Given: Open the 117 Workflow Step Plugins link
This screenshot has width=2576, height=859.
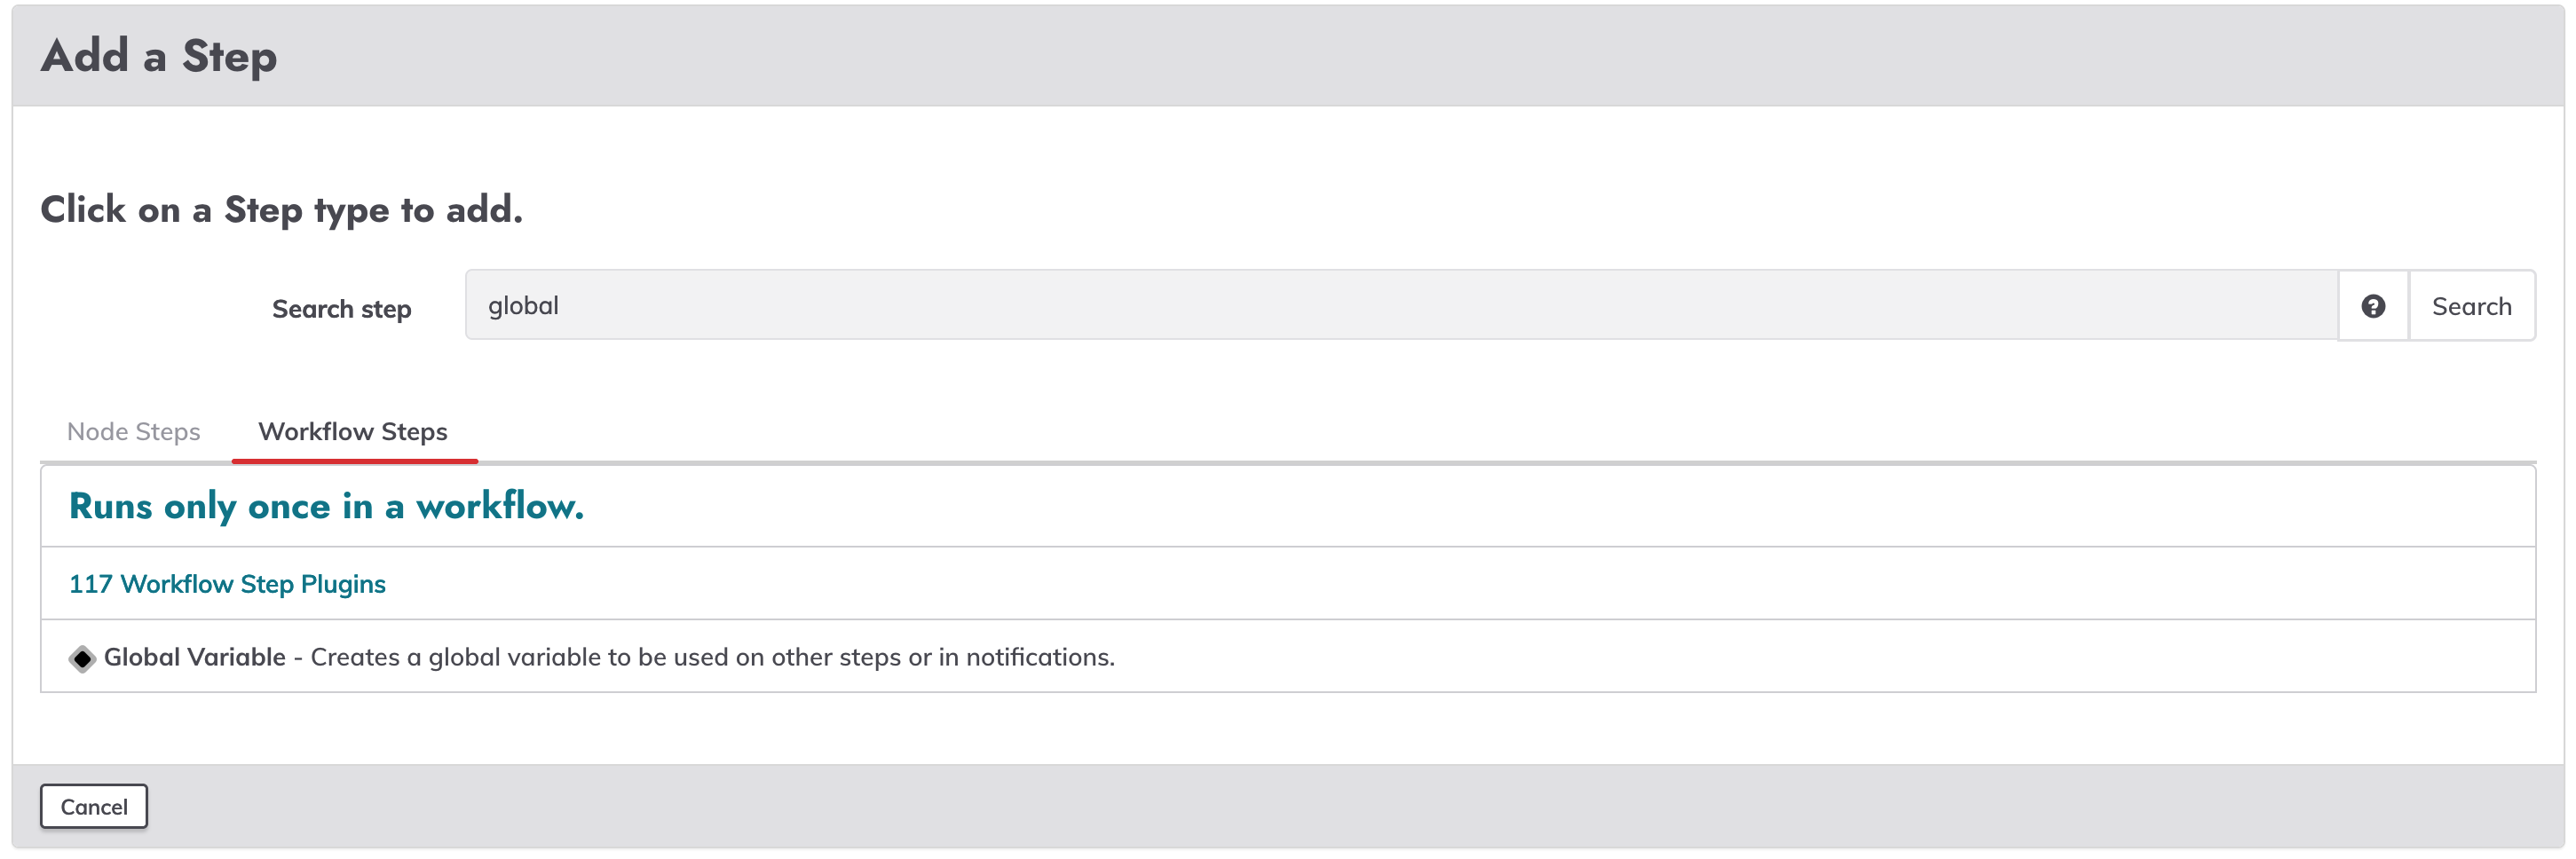Looking at the screenshot, I should tap(227, 584).
